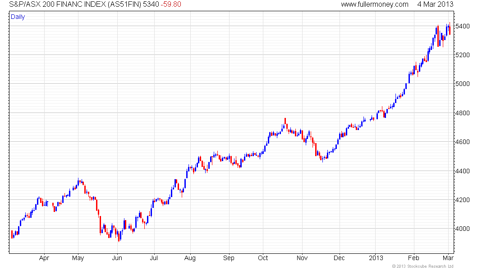This screenshot has width=496, height=270.
Task: Click the 2013 year label
Action: tap(376, 258)
